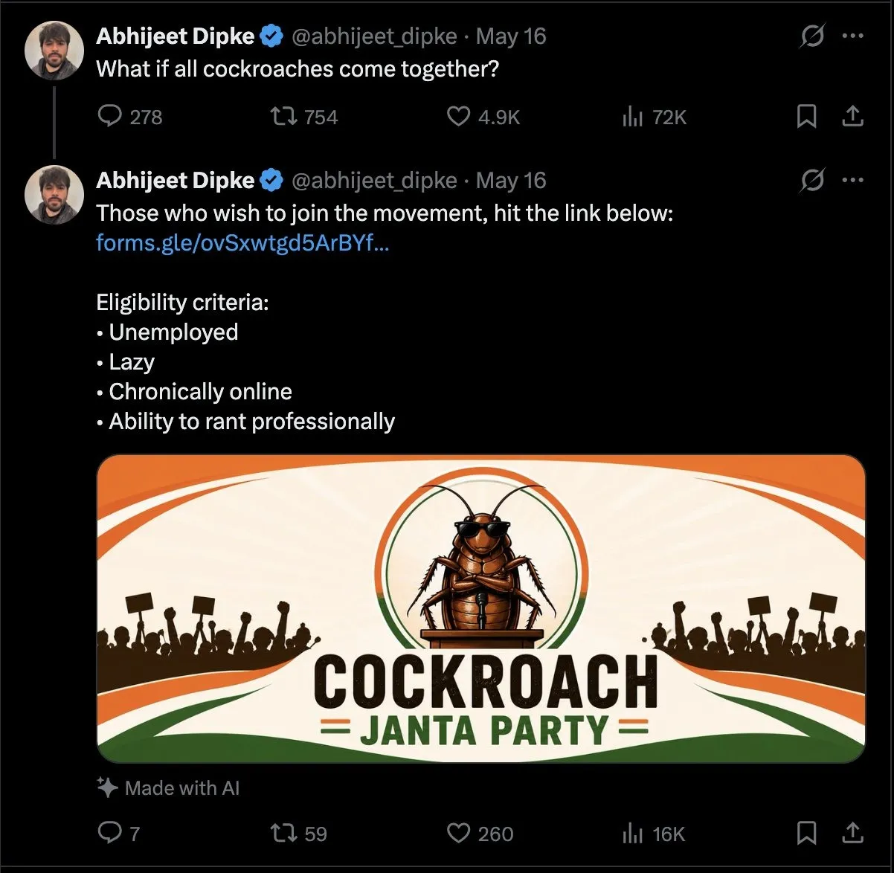894x873 pixels.
Task: Open the more options menu on the first tweet
Action: 852,36
